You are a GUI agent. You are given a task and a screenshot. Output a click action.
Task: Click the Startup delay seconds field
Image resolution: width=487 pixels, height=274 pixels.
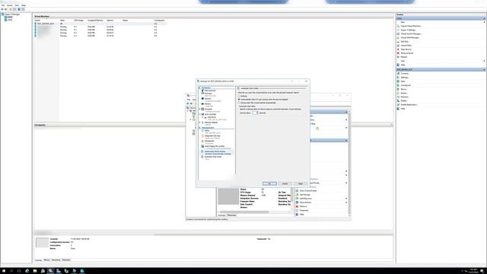click(x=255, y=113)
